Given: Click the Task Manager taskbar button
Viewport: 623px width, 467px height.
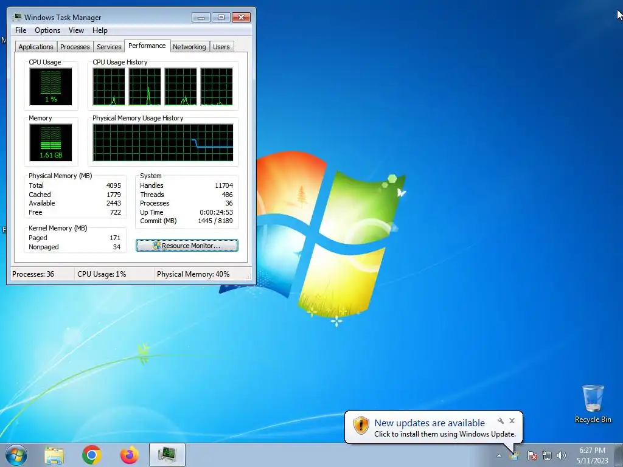Looking at the screenshot, I should (167, 455).
